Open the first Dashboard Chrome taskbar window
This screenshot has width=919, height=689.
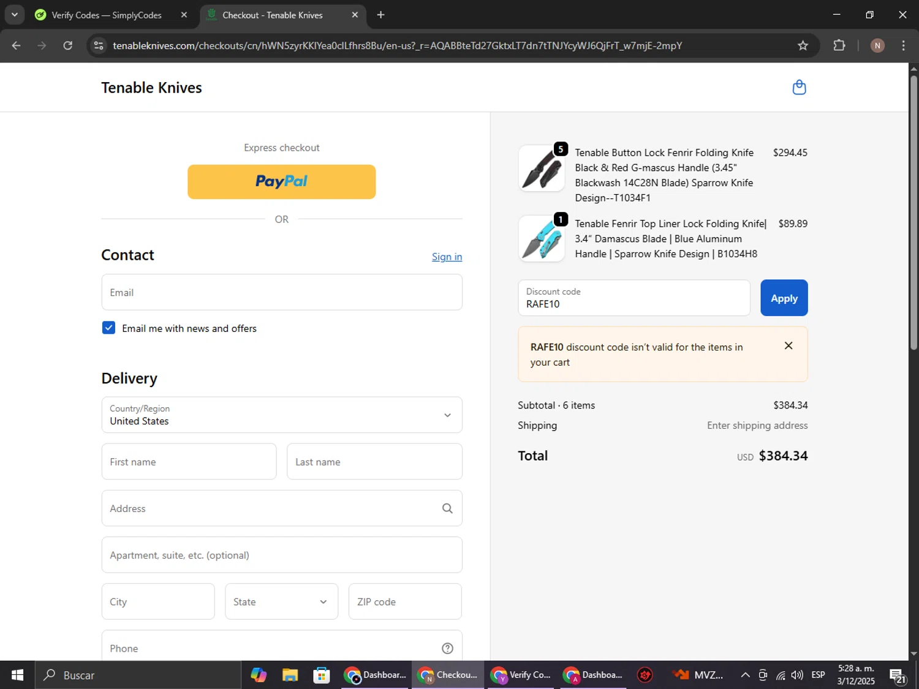pyautogui.click(x=375, y=675)
